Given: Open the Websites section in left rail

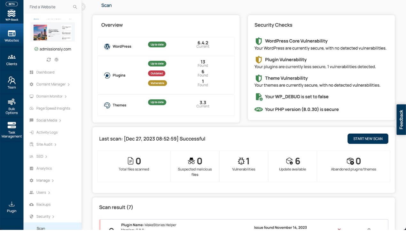Looking at the screenshot, I should click(12, 36).
